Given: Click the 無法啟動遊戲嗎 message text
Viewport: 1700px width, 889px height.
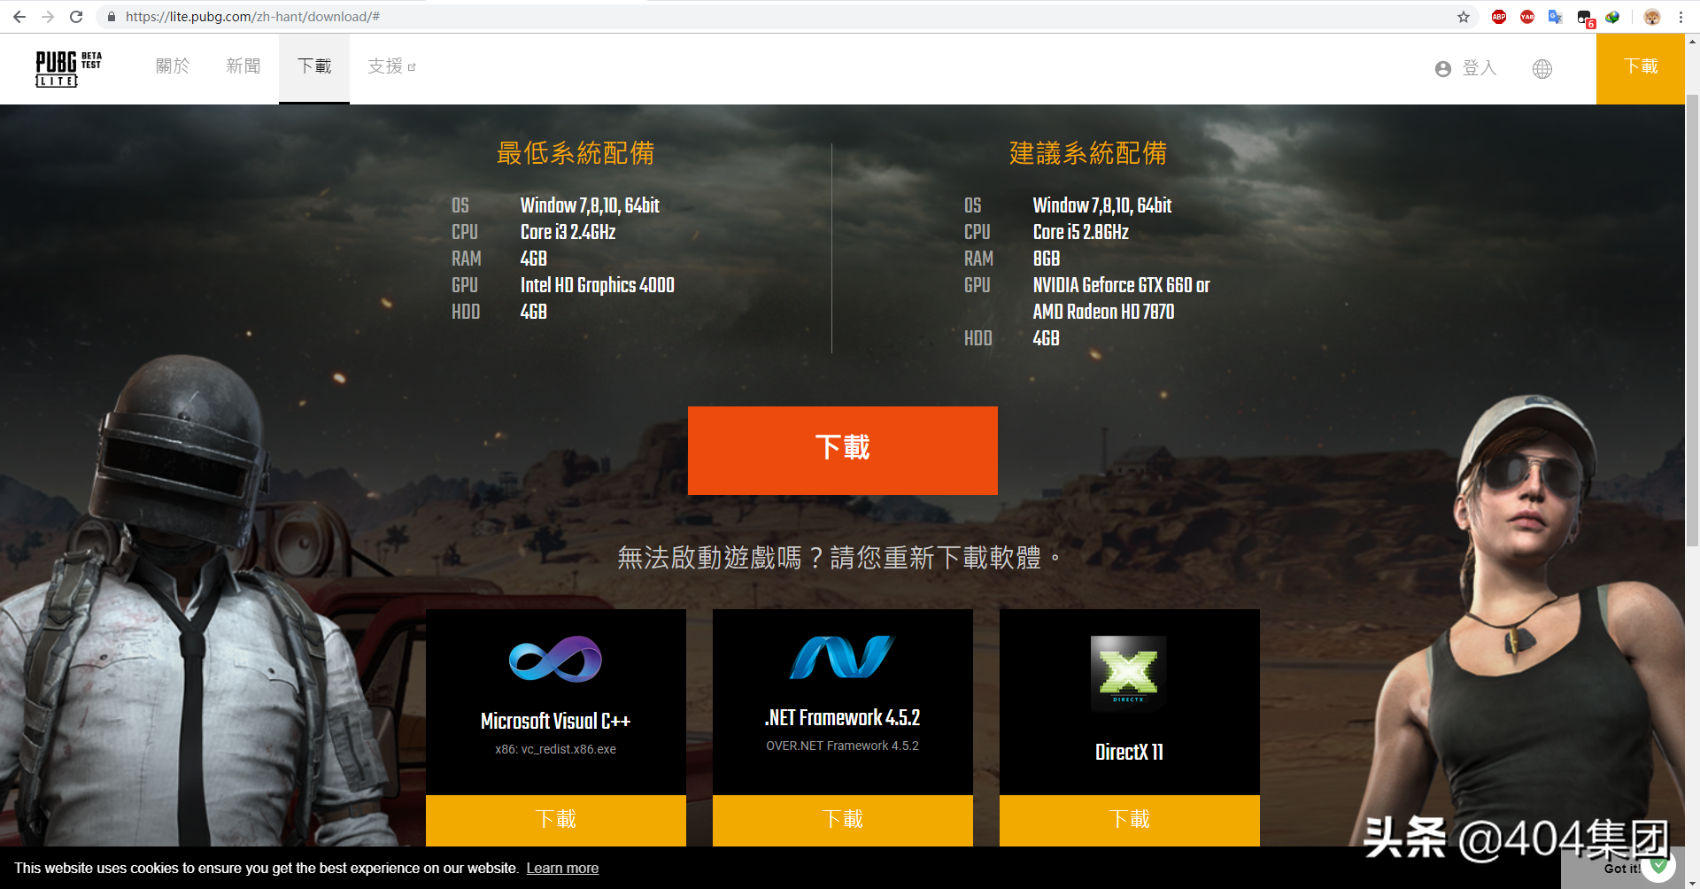Looking at the screenshot, I should (x=838, y=558).
